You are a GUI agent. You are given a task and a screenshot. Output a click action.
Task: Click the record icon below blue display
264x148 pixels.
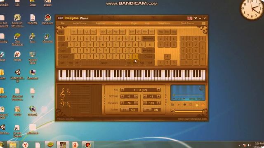[x=185, y=105]
